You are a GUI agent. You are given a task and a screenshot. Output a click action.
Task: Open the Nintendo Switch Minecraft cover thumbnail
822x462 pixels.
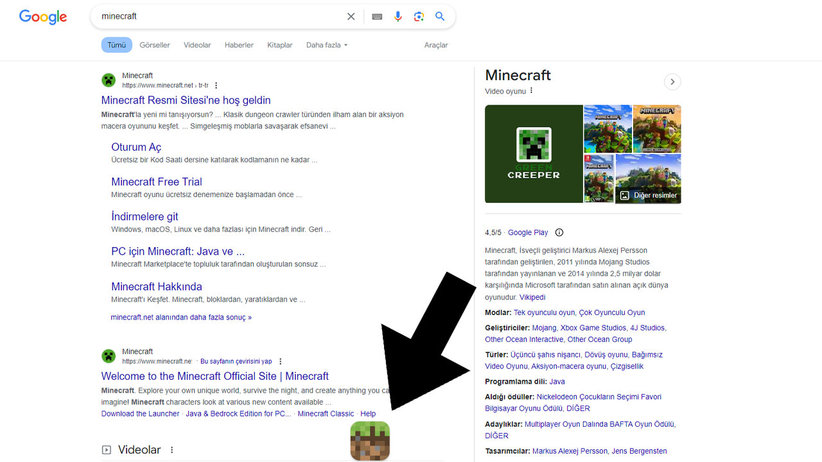pos(599,178)
